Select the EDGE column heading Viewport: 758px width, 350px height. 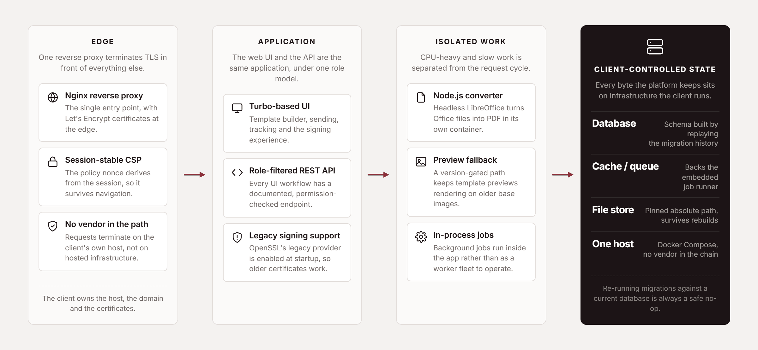tap(103, 42)
